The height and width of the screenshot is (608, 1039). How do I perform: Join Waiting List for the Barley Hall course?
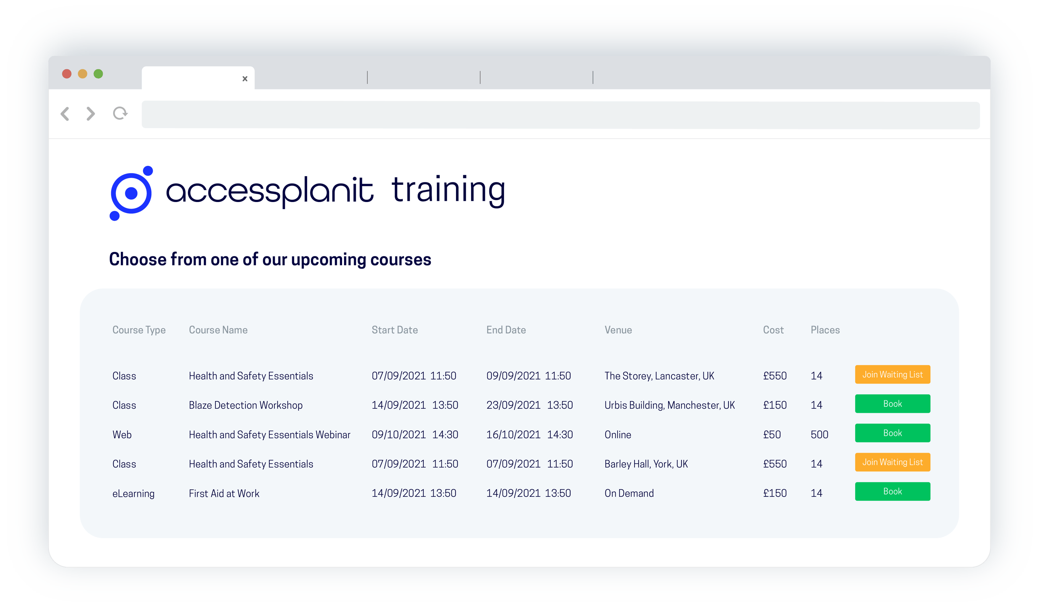click(892, 462)
